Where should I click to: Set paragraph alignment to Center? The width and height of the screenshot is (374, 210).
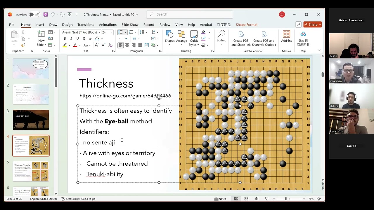click(x=127, y=45)
